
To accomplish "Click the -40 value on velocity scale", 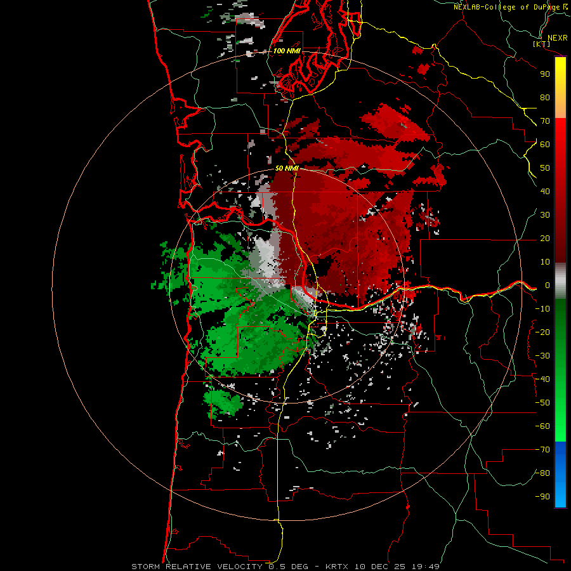I will point(542,379).
